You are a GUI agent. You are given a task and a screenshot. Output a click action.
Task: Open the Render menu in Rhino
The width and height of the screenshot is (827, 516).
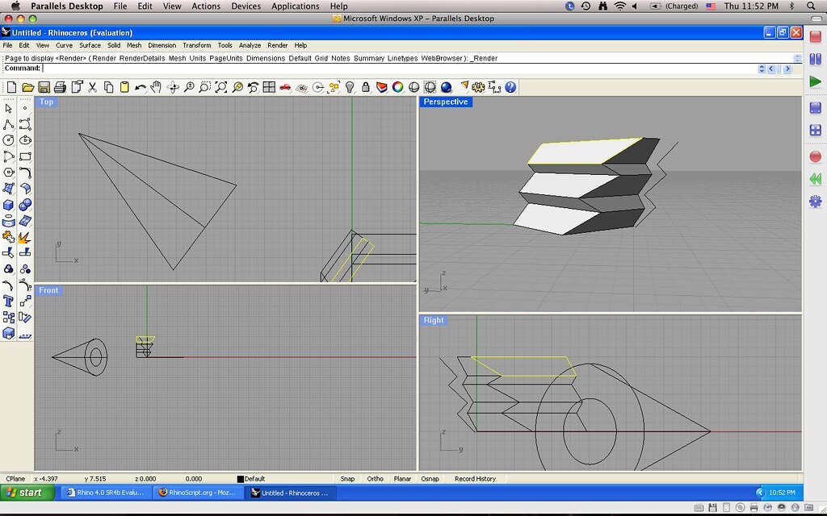[278, 45]
